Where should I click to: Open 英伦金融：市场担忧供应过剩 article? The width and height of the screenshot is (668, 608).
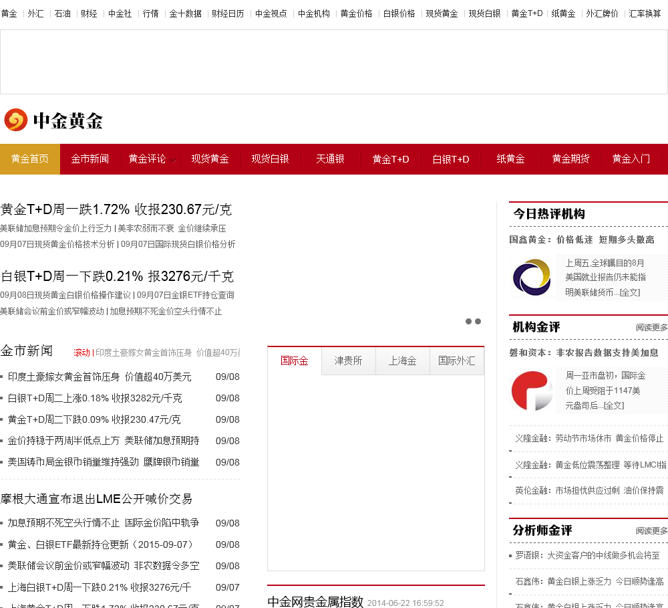(x=590, y=490)
